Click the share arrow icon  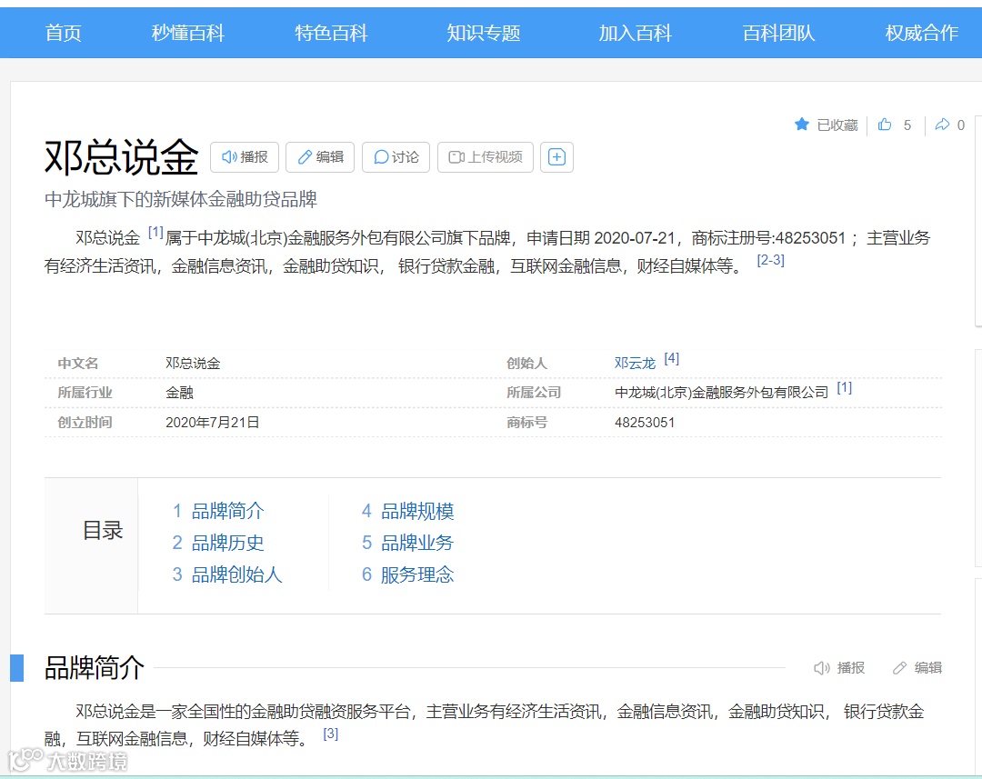click(942, 125)
